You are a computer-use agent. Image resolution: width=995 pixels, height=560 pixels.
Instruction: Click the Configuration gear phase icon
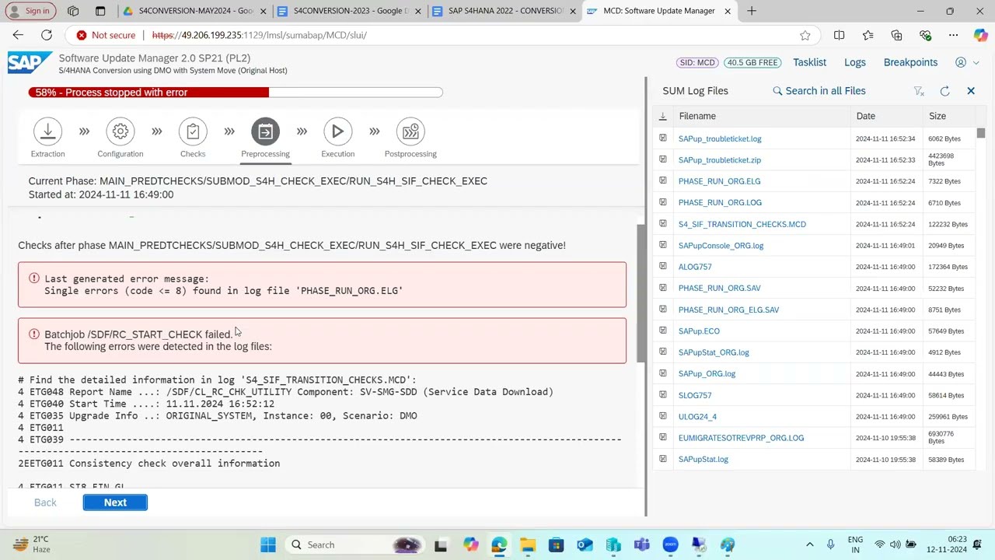coord(120,131)
